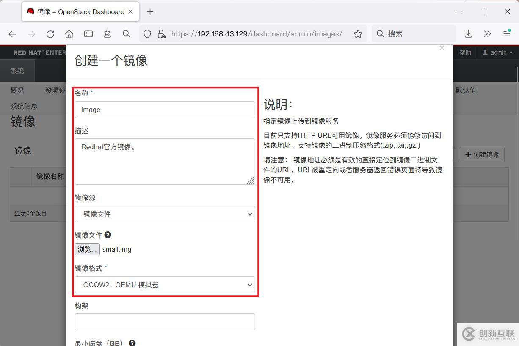Click the 镜像名称 column header
Viewport: 519px width, 346px height.
coord(50,176)
